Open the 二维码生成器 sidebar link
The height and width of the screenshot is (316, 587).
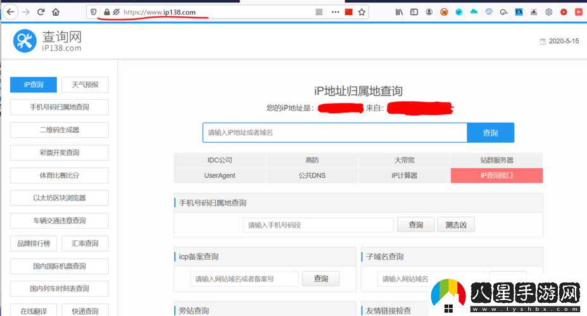pyautogui.click(x=60, y=130)
